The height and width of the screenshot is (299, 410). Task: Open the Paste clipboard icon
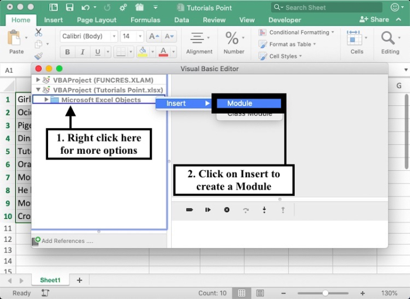[x=14, y=38]
